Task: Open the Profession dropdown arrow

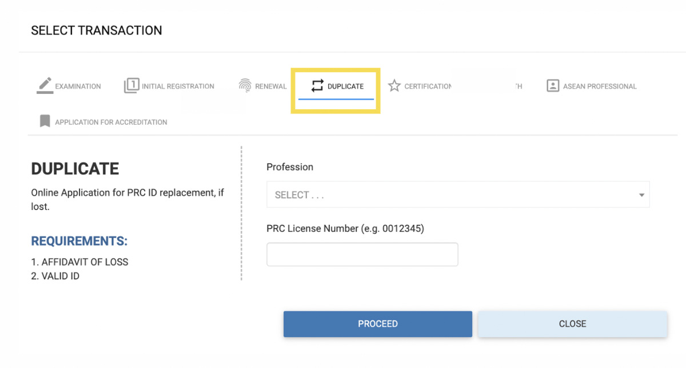Action: tap(641, 194)
